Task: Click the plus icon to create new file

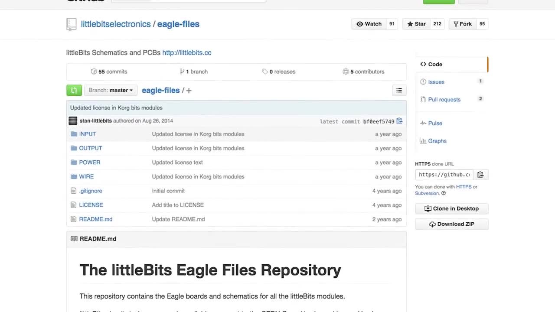Action: pos(189,91)
